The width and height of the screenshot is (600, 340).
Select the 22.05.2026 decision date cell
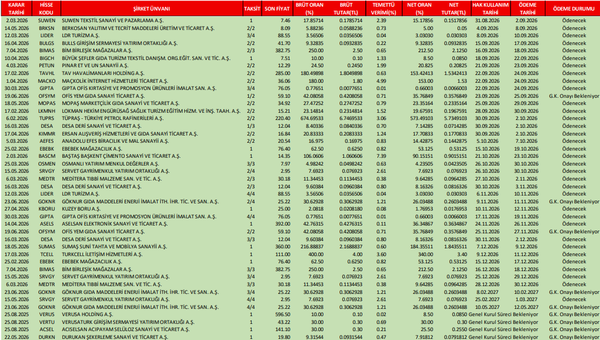pos(17,337)
